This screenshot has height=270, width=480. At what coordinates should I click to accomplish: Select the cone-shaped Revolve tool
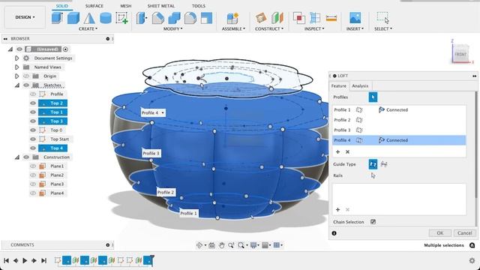pyautogui.click(x=89, y=18)
